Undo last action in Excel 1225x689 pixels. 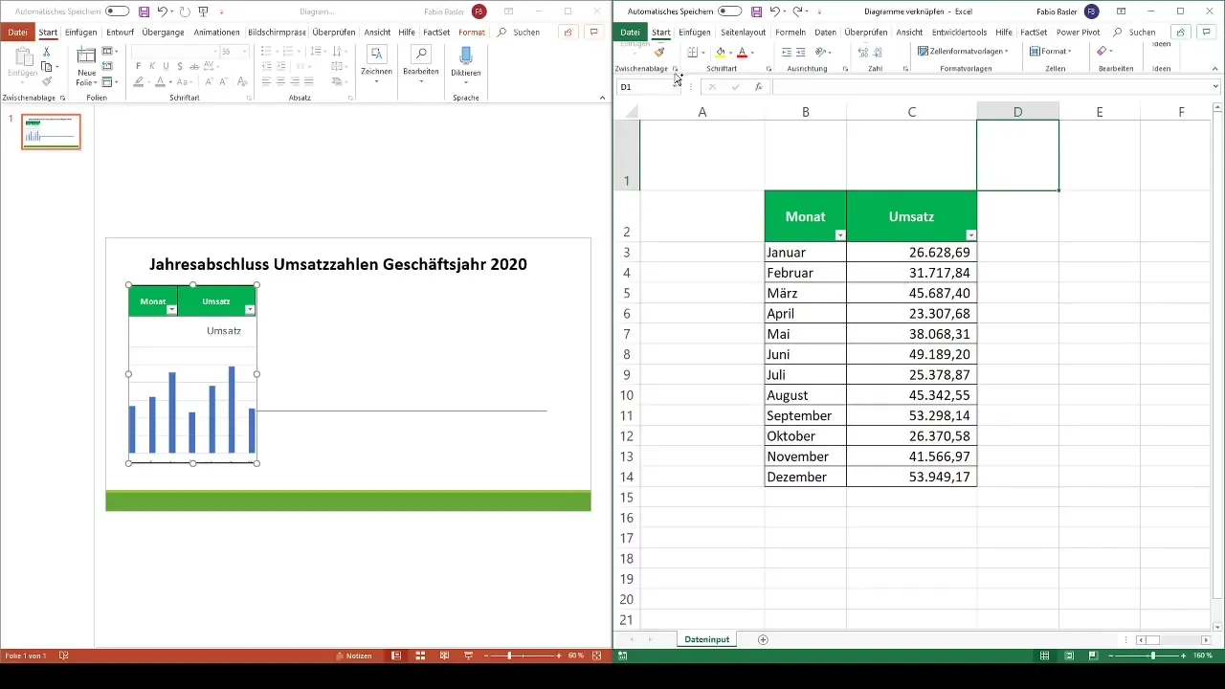pyautogui.click(x=774, y=11)
